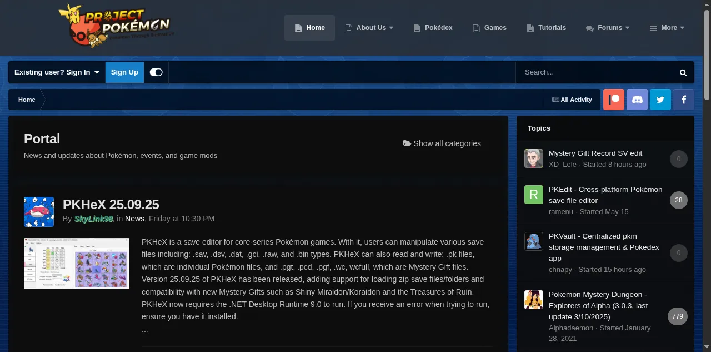The image size is (711, 352).
Task: Click the Portal heading
Action: (x=42, y=139)
